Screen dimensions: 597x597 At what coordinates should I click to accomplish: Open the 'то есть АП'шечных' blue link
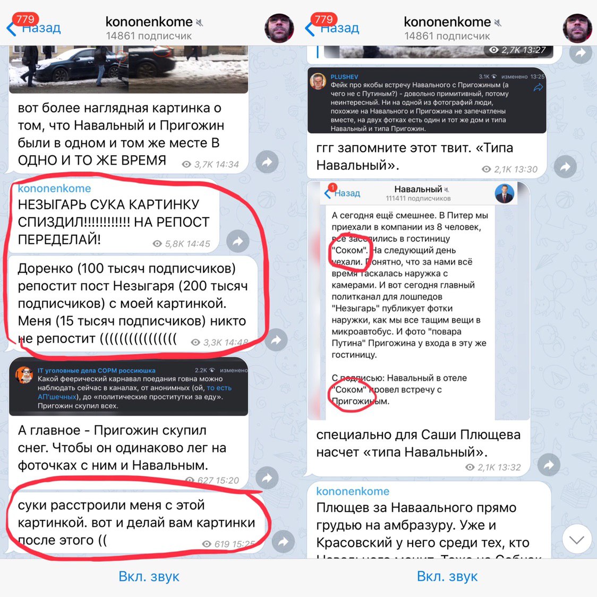click(219, 388)
